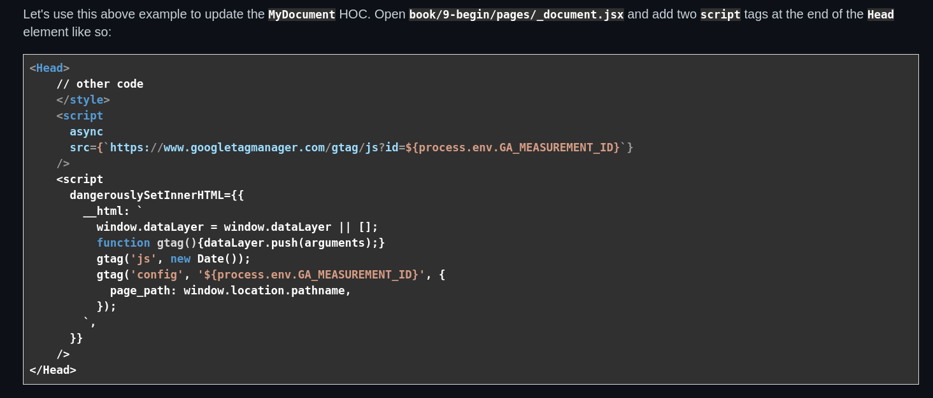The width and height of the screenshot is (933, 398).
Task: Click the new Date() expression
Action: coord(204,258)
